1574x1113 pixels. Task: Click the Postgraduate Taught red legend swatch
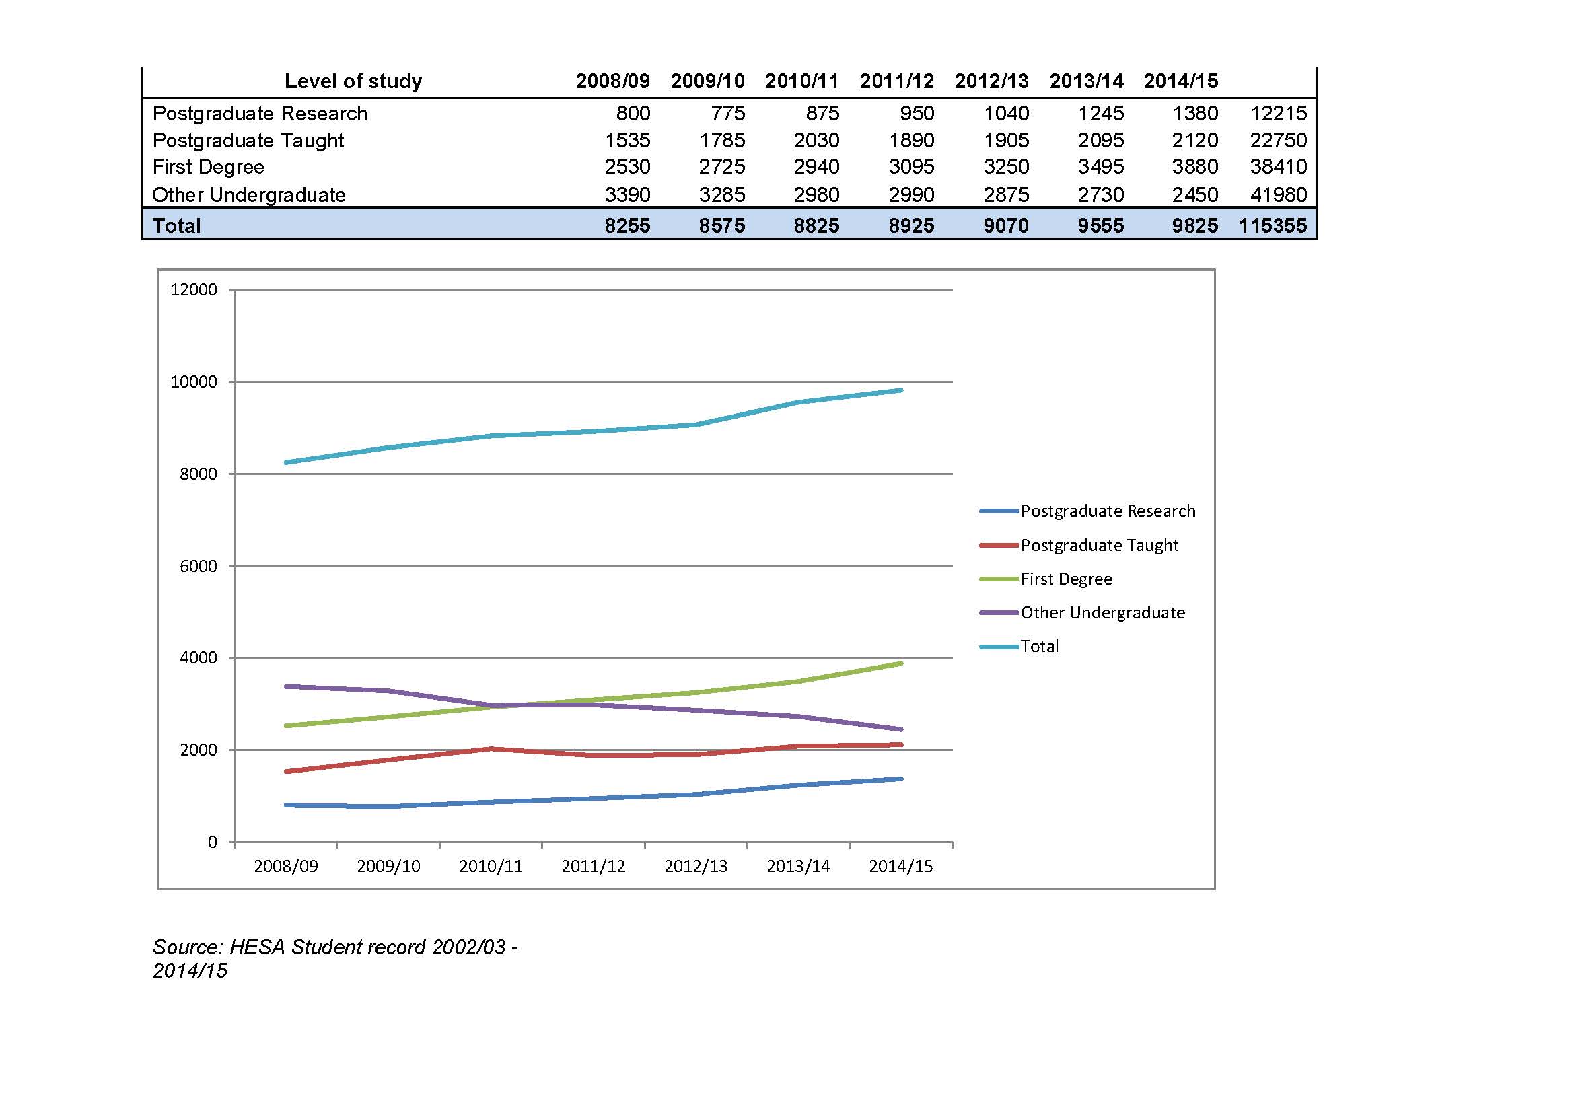(x=999, y=546)
